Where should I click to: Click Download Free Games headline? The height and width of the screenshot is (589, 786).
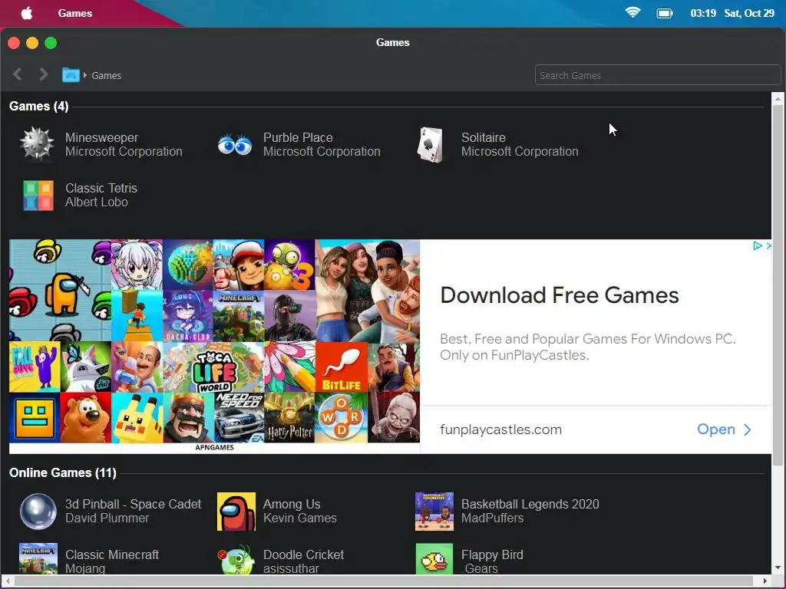559,295
